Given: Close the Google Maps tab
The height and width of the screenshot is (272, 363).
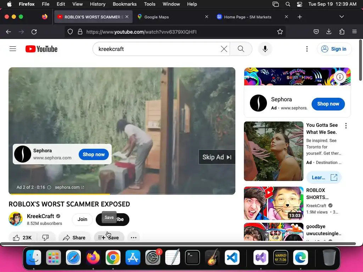Looking at the screenshot, I should point(207,17).
